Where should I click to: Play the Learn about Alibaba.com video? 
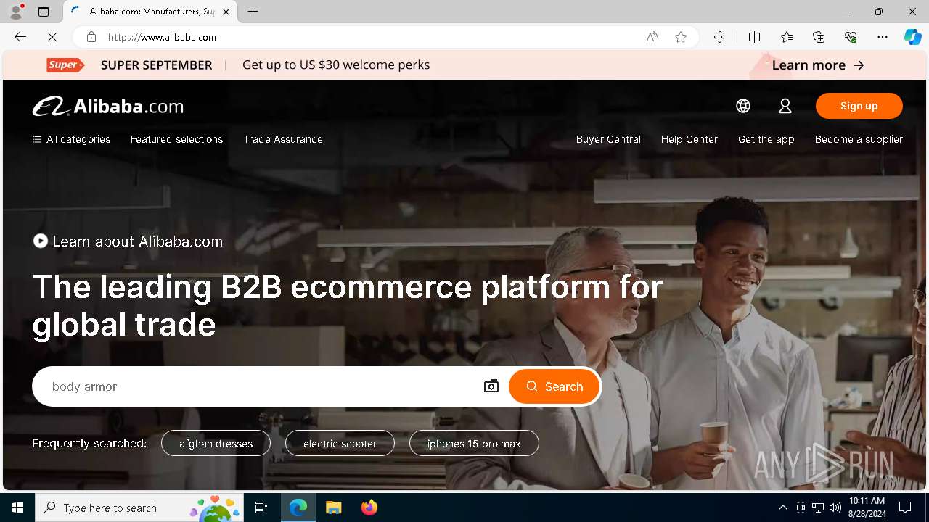128,241
